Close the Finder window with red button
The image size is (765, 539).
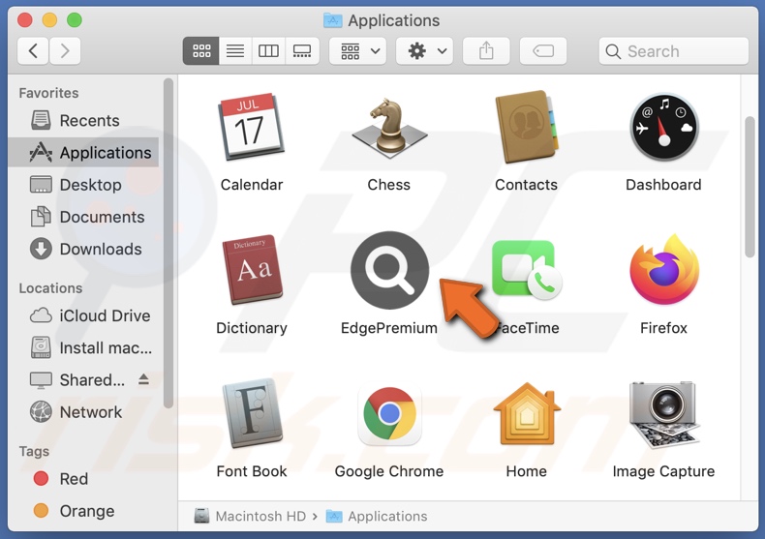(x=24, y=20)
